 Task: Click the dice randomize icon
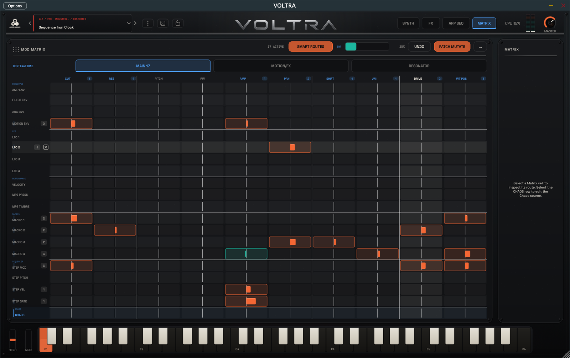coord(163,23)
